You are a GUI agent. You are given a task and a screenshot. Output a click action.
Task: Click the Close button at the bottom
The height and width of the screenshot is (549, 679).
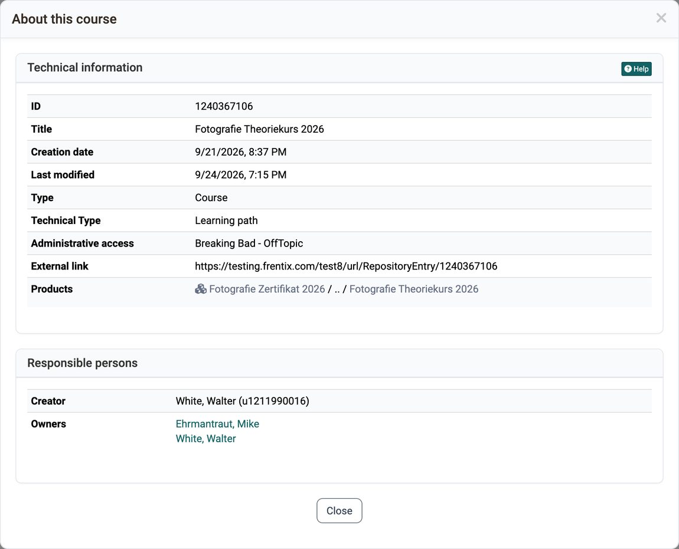[x=339, y=511]
